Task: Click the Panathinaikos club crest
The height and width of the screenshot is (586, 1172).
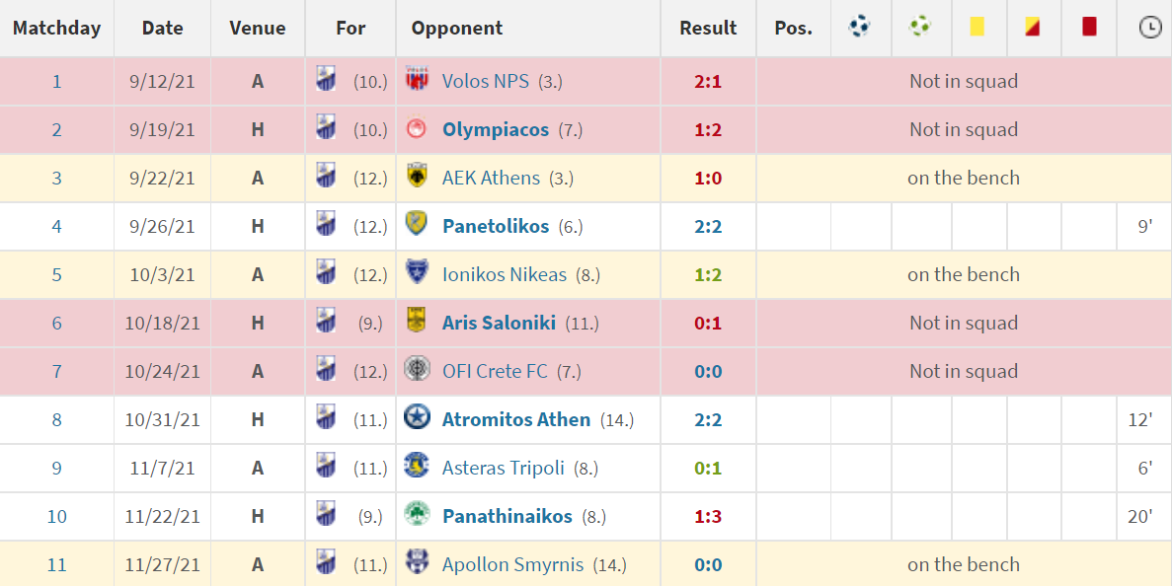Action: tap(417, 514)
